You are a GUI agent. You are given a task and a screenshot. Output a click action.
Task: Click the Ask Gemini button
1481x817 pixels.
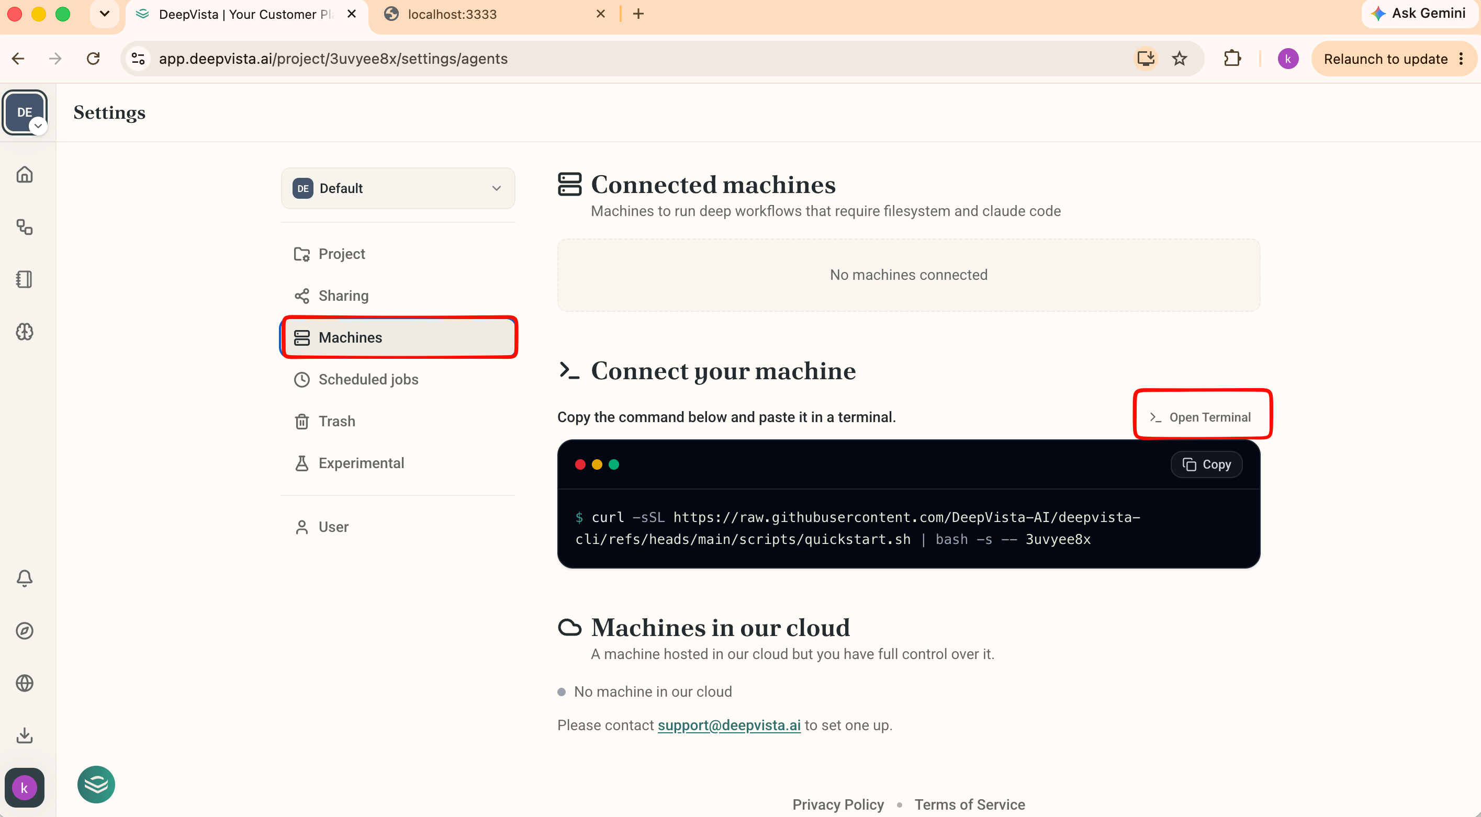tap(1418, 13)
